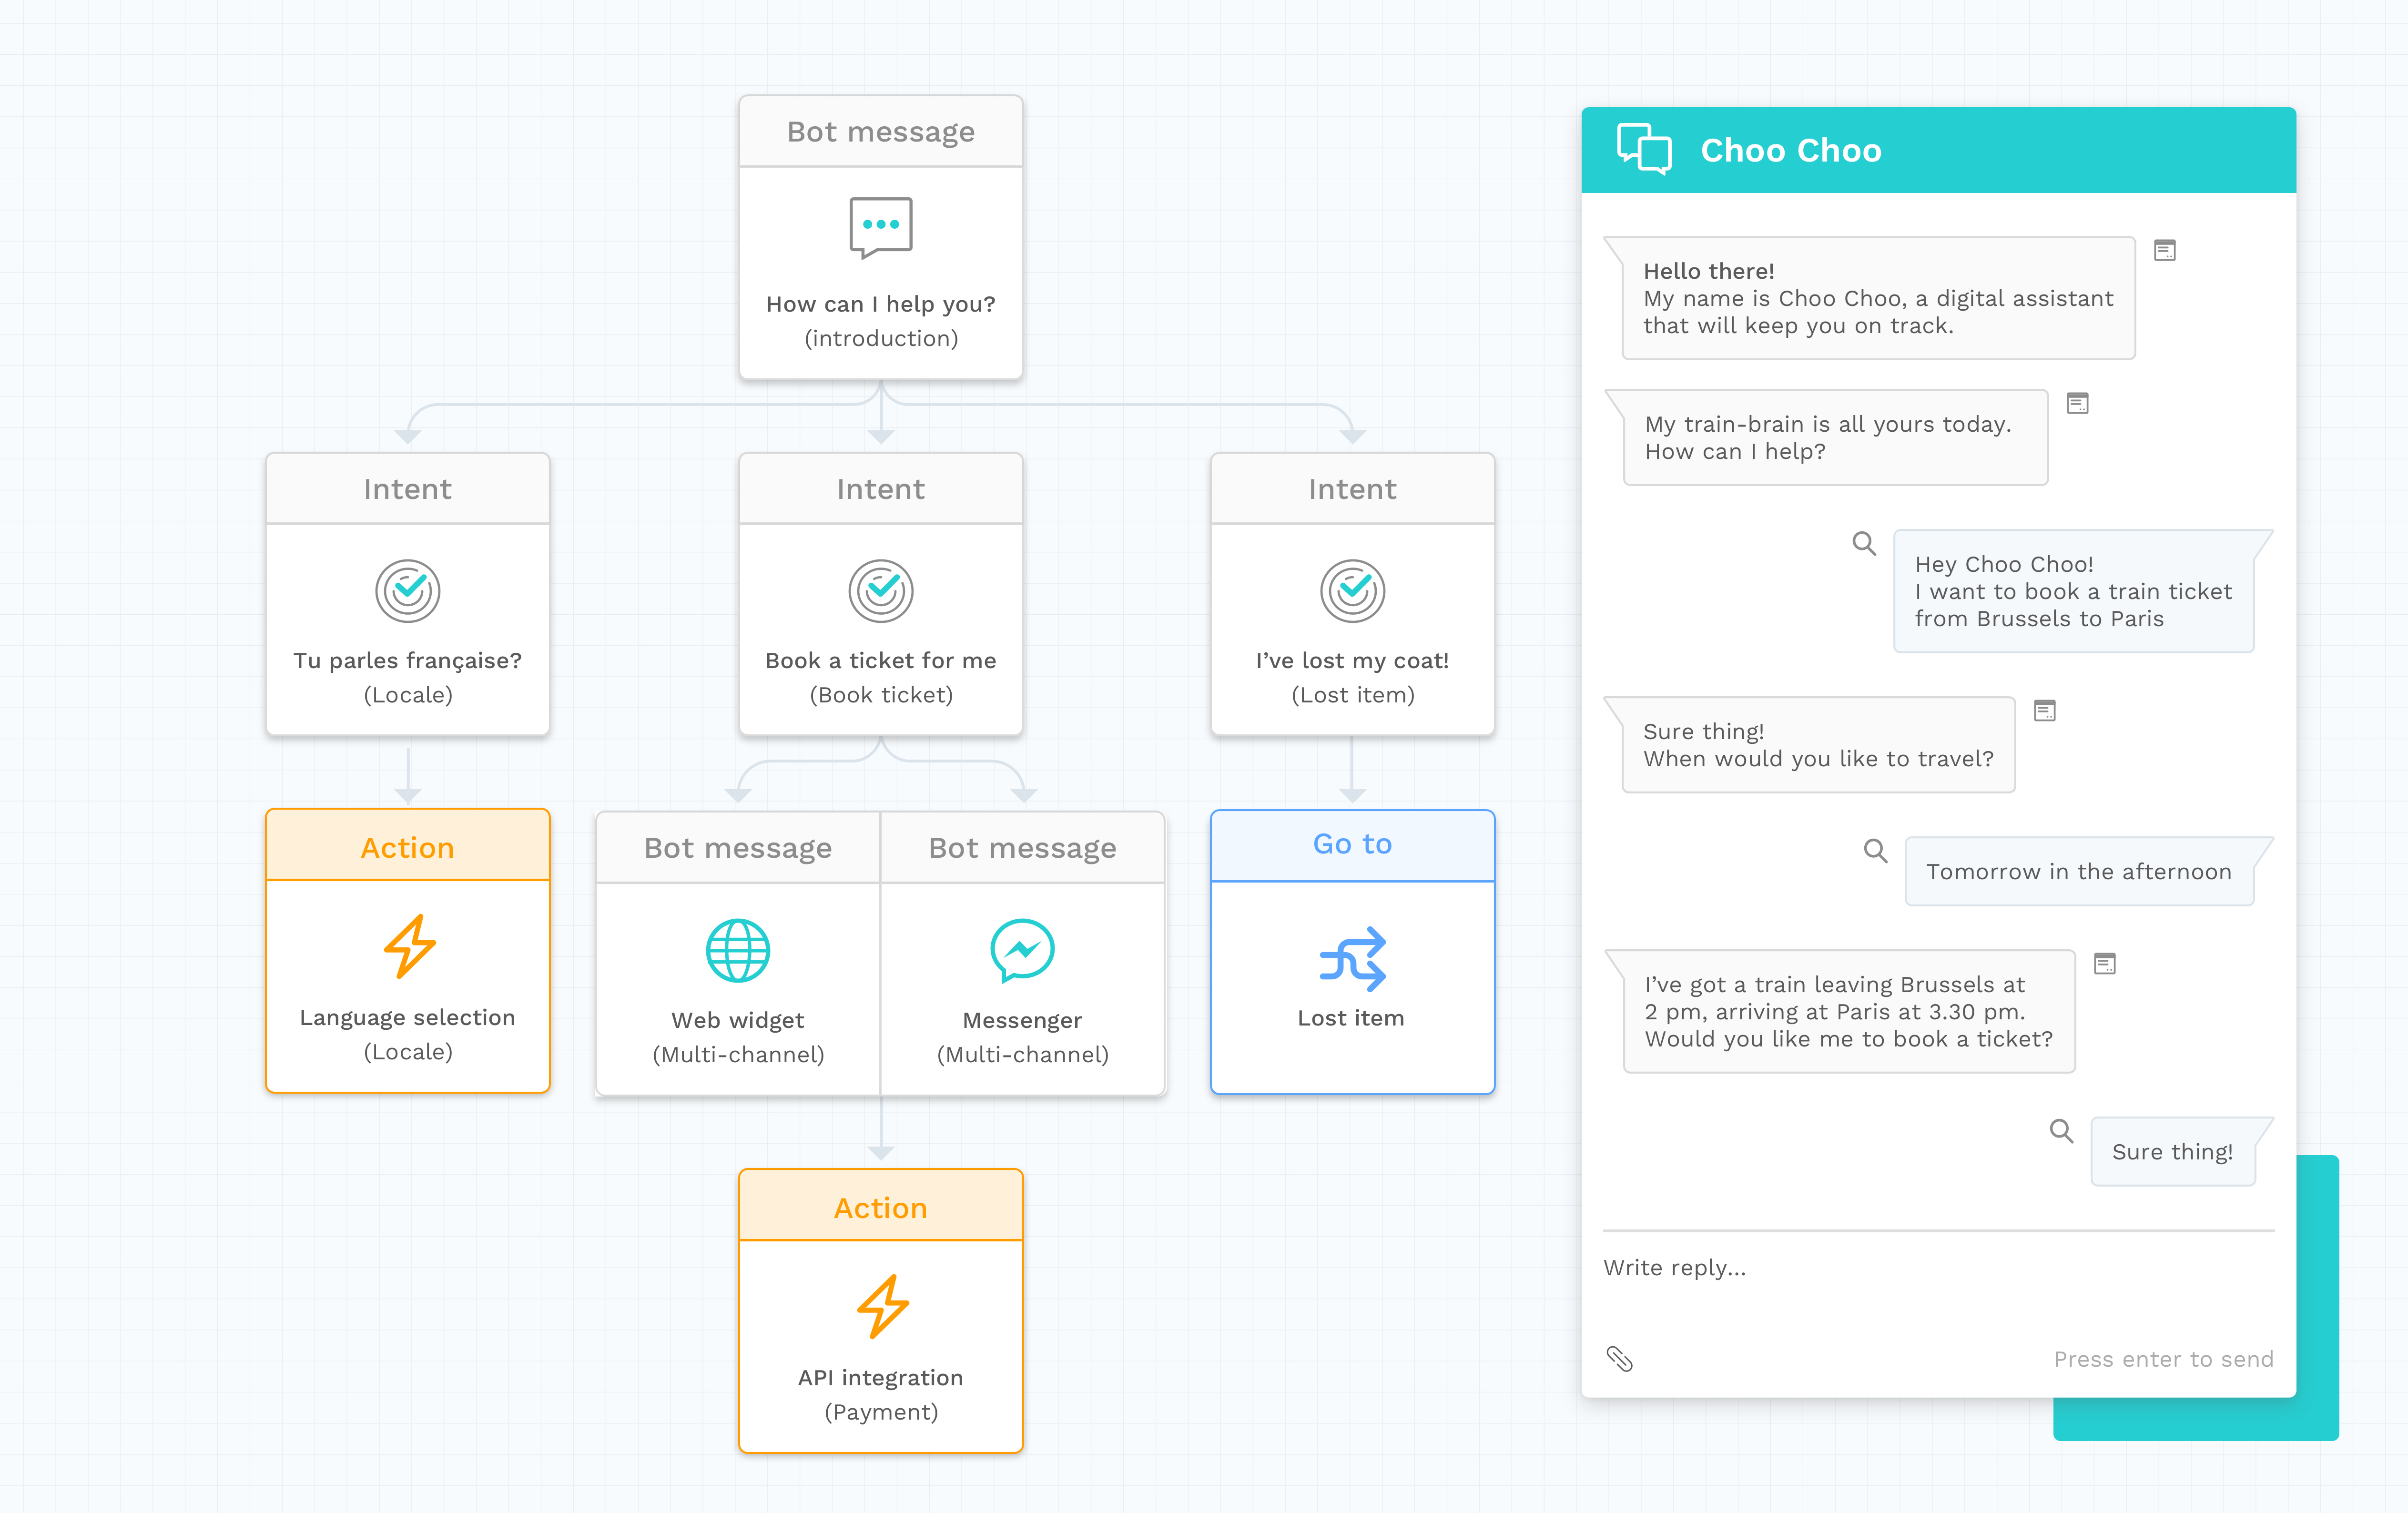Click the Choo Choo chat bubbles icon in the header
The height and width of the screenshot is (1513, 2408).
click(x=1644, y=150)
